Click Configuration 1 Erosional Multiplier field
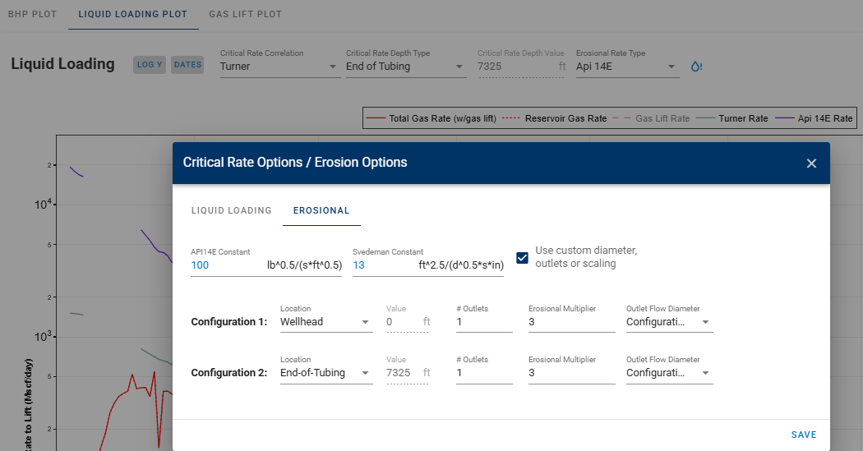Image resolution: width=863 pixels, height=451 pixels. 571,322
